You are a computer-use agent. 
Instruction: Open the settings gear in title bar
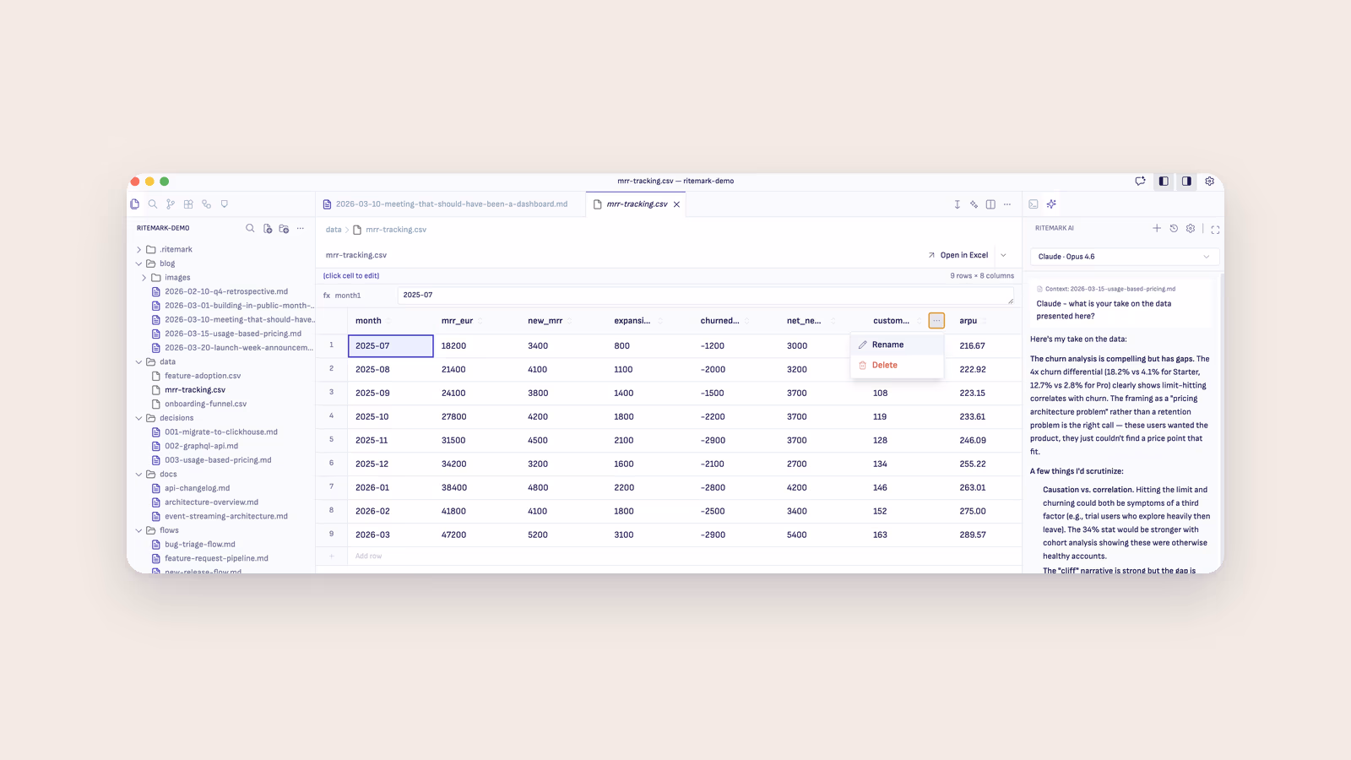coord(1209,181)
